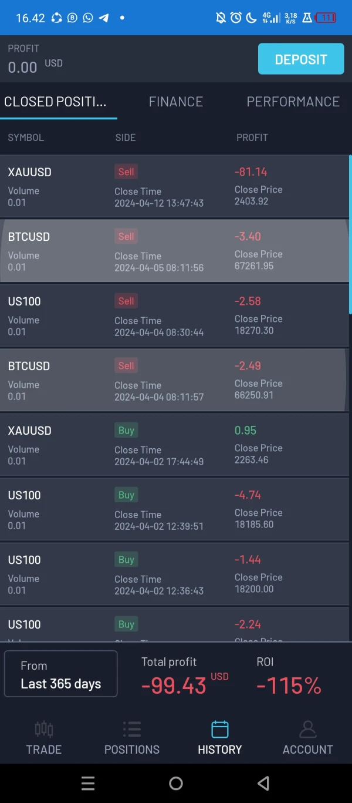Image resolution: width=352 pixels, height=803 pixels.
Task: Open the US100 Sell trade with -2.58
Action: (174, 316)
